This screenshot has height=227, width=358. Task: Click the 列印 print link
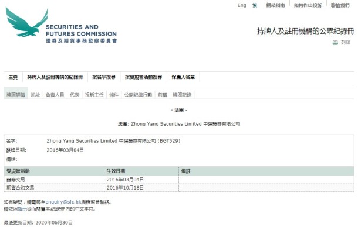click(x=346, y=43)
